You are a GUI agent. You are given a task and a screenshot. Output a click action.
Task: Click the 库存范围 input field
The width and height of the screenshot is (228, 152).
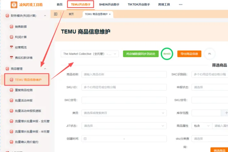[206, 113]
